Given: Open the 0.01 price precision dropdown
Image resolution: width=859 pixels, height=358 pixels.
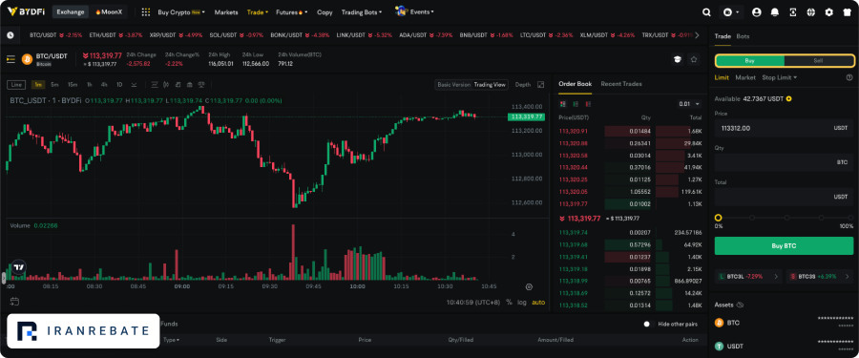Looking at the screenshot, I should [689, 104].
